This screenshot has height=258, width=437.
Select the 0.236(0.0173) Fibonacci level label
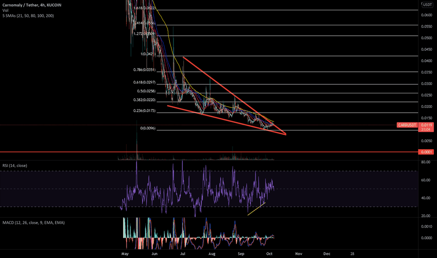pyautogui.click(x=144, y=111)
